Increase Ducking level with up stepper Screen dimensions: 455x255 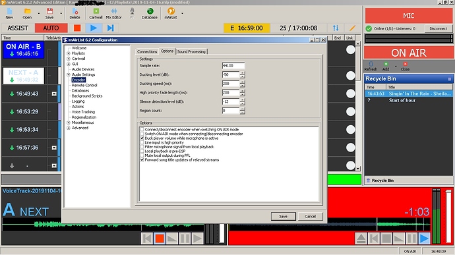(x=242, y=73)
